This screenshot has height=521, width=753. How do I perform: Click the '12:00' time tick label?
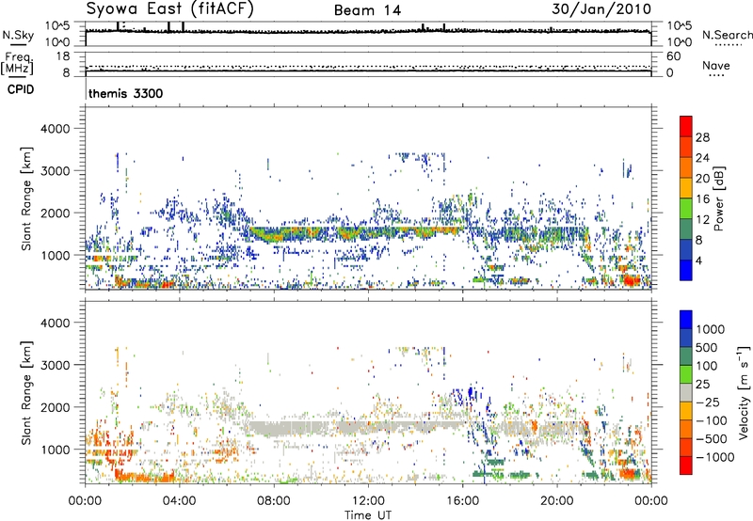[368, 501]
